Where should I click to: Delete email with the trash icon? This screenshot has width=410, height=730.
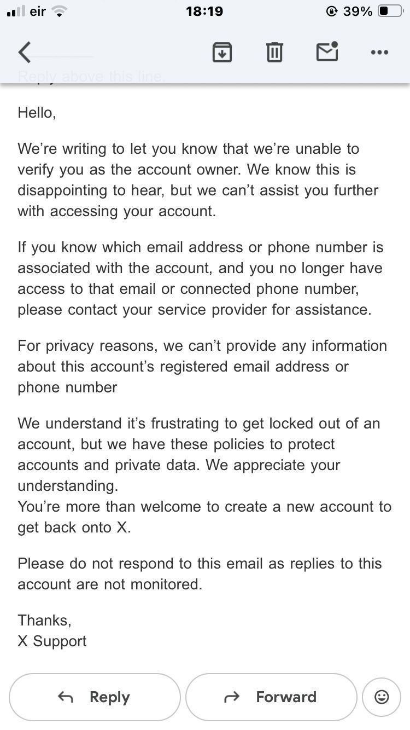[274, 53]
